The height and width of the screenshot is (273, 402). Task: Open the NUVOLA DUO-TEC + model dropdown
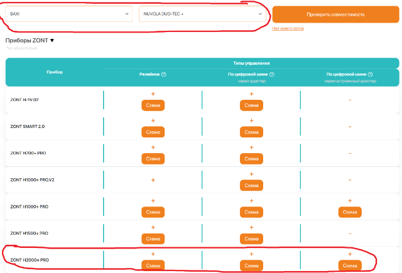point(201,14)
